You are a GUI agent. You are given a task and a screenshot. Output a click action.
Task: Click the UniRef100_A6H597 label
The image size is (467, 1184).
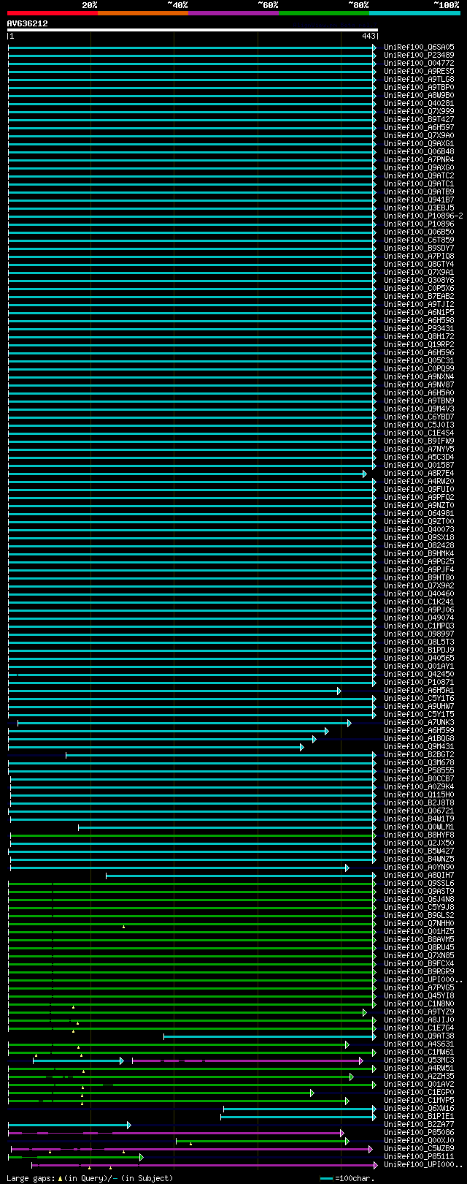click(419, 128)
